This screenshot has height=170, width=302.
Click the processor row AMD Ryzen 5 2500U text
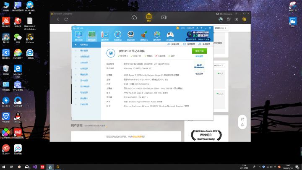point(151,75)
